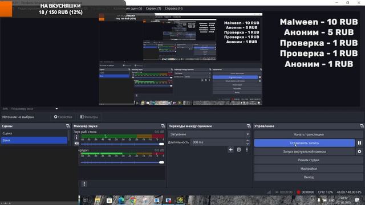
Task: Open Настройки from the controls panel
Action: click(309, 169)
